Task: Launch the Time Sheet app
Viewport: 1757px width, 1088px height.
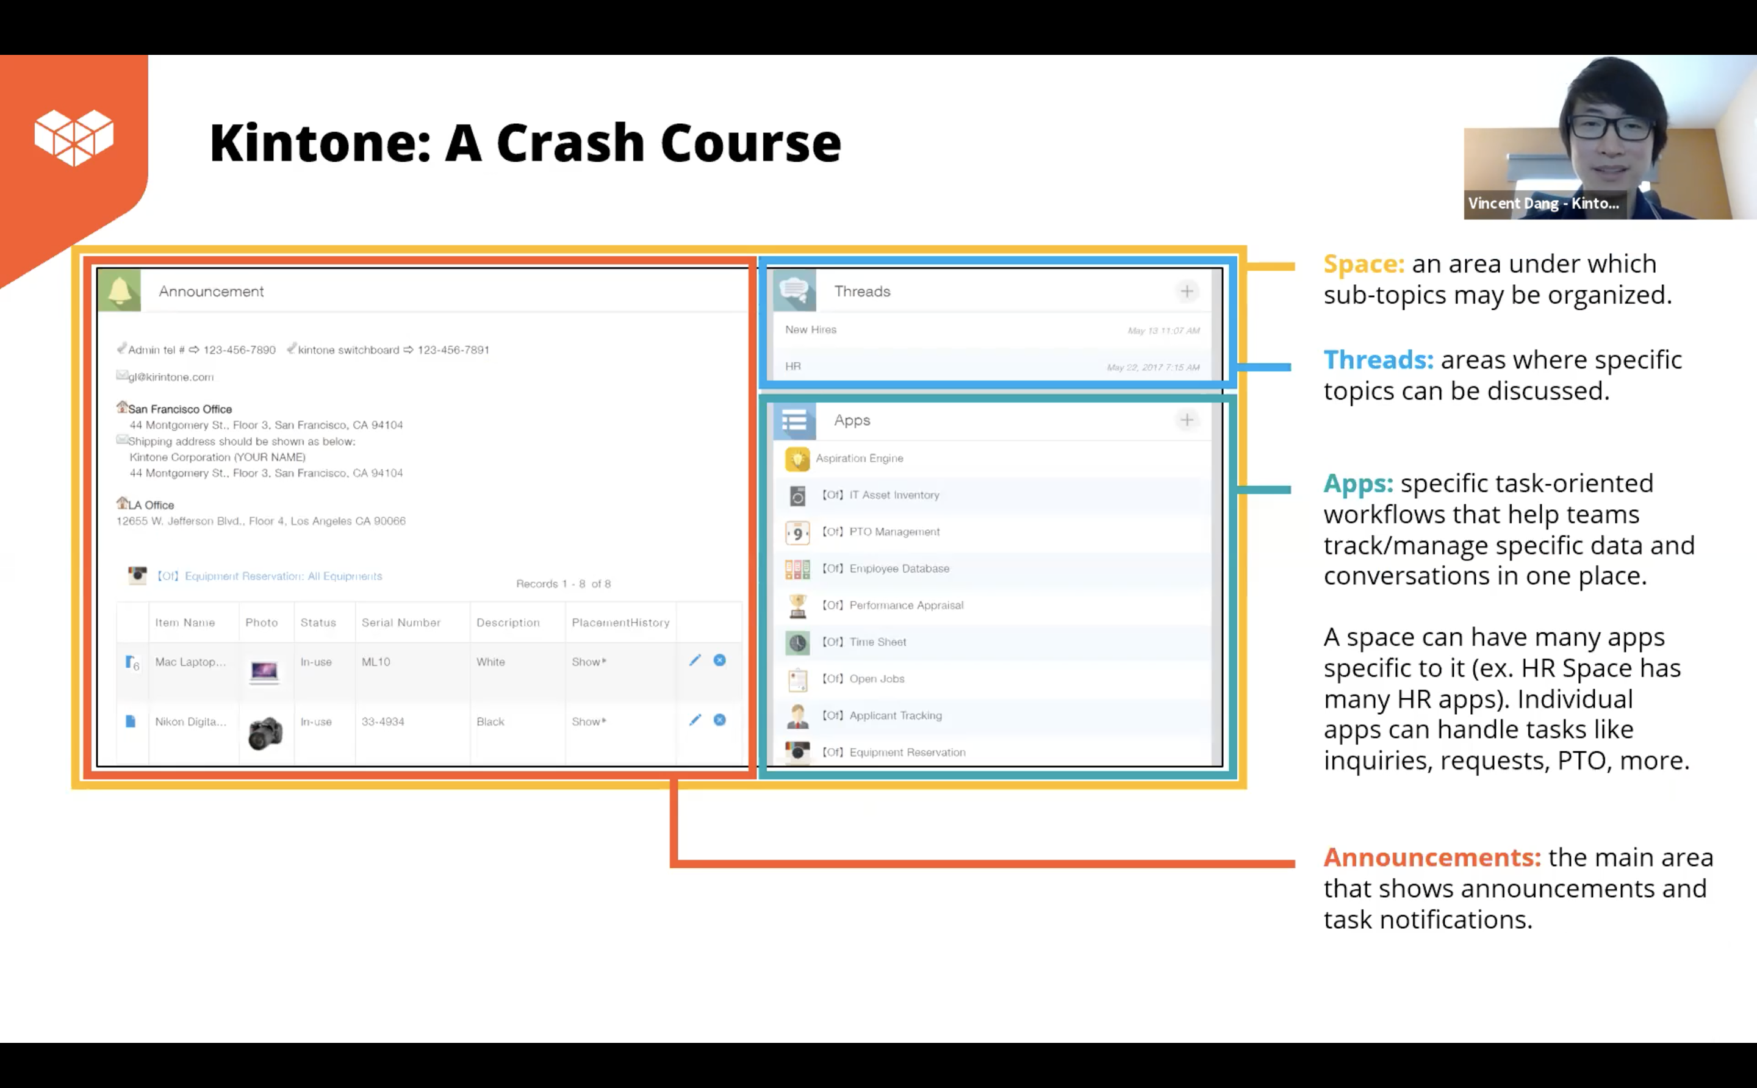Action: tap(864, 642)
